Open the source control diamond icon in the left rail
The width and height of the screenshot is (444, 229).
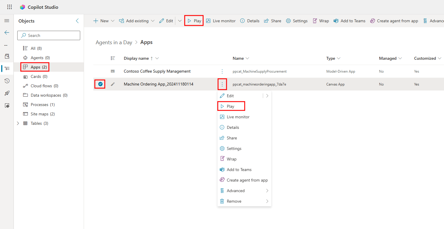click(x=7, y=105)
